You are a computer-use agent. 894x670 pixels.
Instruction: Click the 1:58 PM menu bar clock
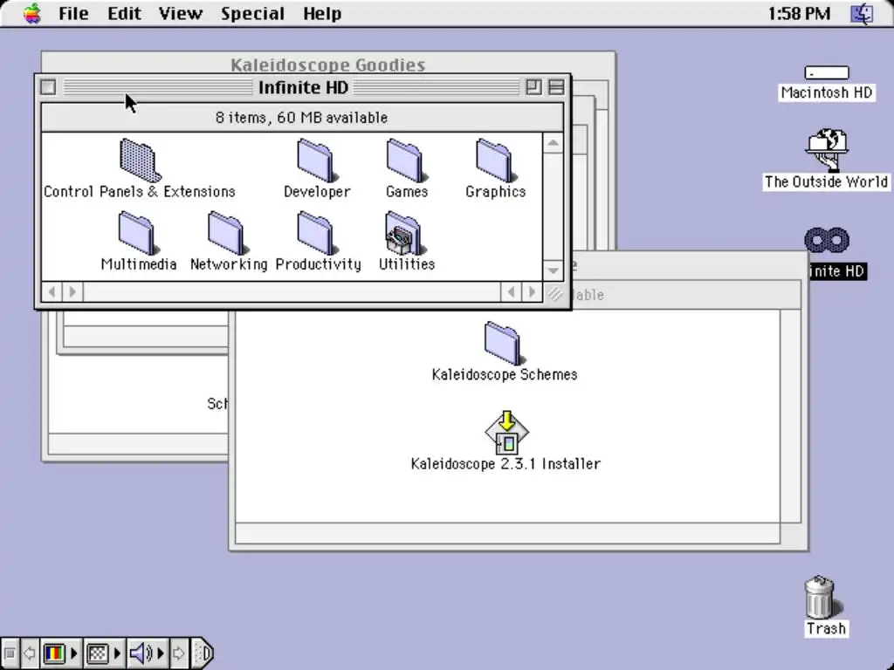pyautogui.click(x=799, y=13)
